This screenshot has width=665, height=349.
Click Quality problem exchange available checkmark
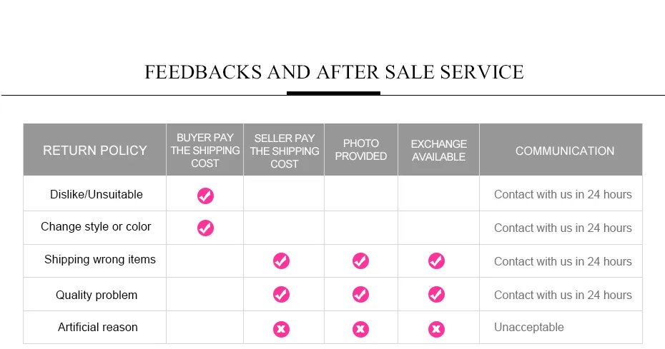click(x=436, y=294)
